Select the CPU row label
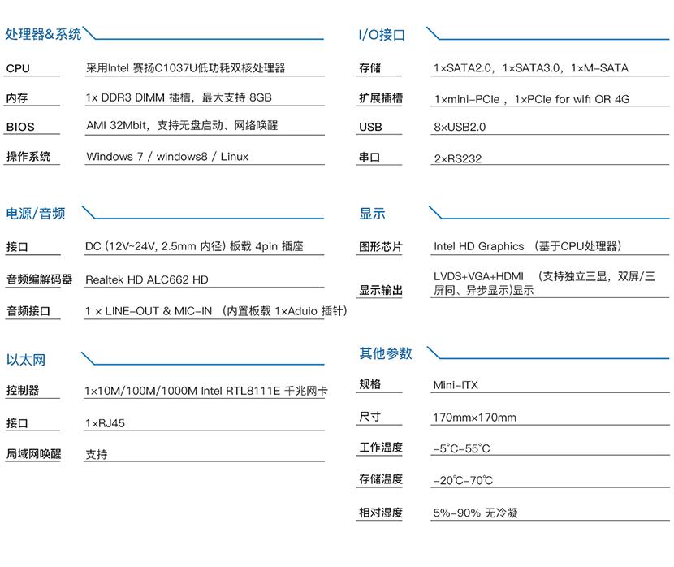Screen dimensions: 674x567 coord(15,68)
